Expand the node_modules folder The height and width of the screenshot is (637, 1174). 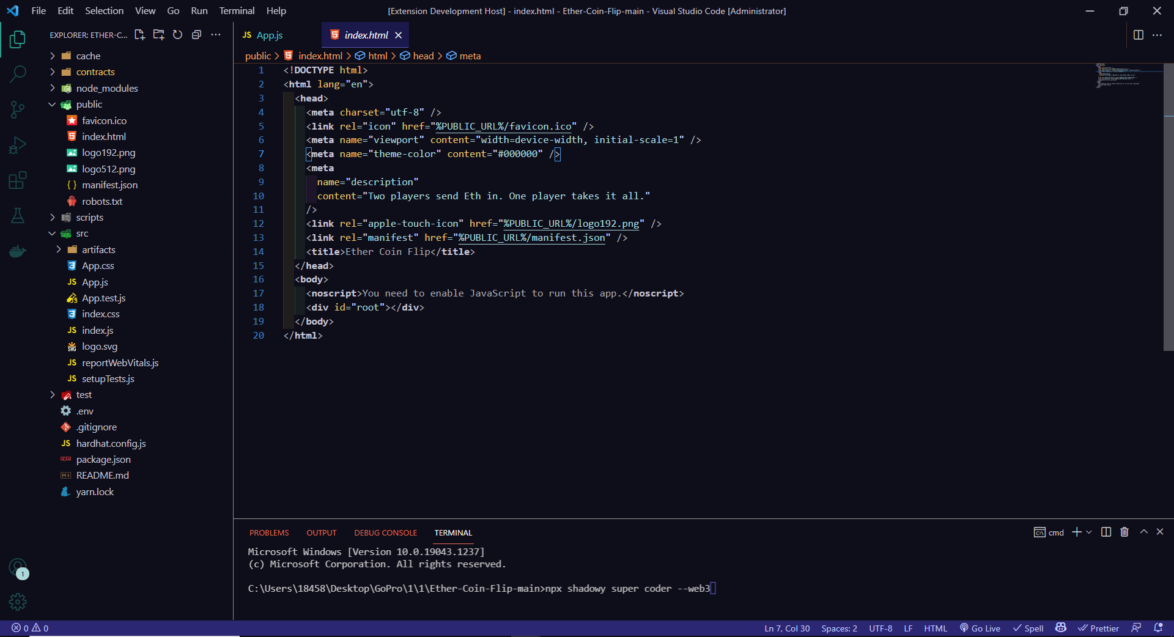pos(53,88)
